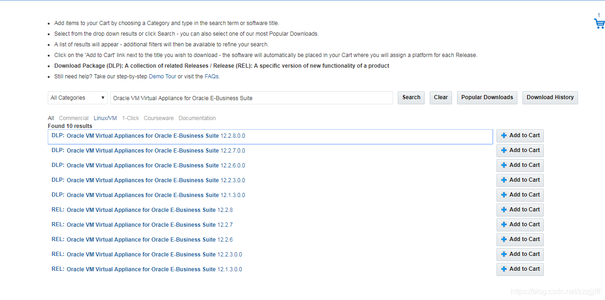Viewport: 605px width, 300px height.
Task: Add DLP 12.2.3.0.0 to cart
Action: pyautogui.click(x=520, y=180)
